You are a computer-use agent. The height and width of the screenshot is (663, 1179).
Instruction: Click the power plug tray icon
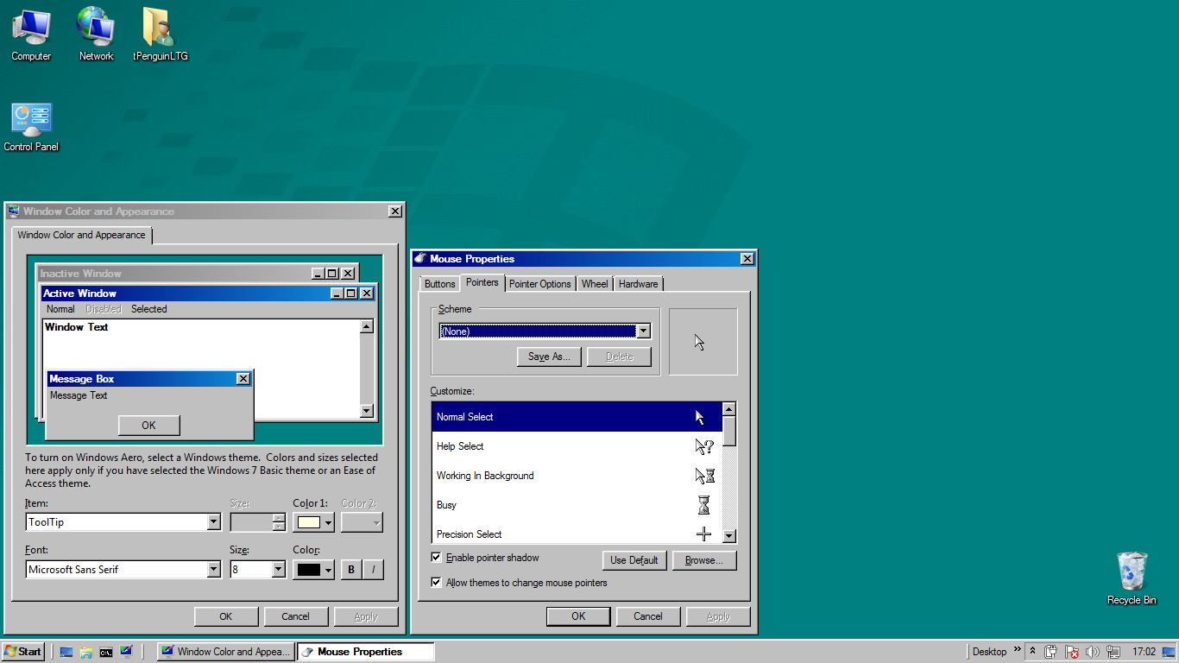[1051, 652]
